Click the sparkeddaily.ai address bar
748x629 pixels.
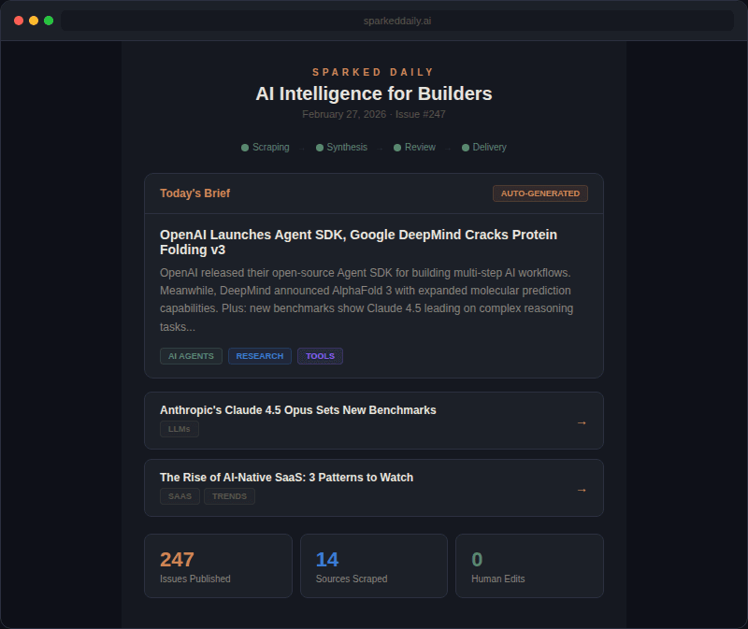pos(397,21)
